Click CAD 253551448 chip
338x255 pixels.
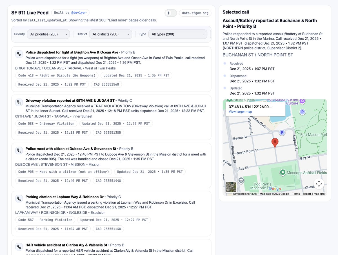[108, 181]
